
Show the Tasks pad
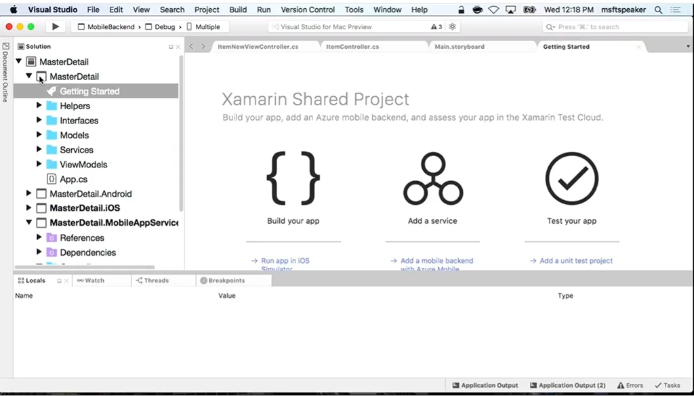[668, 385]
